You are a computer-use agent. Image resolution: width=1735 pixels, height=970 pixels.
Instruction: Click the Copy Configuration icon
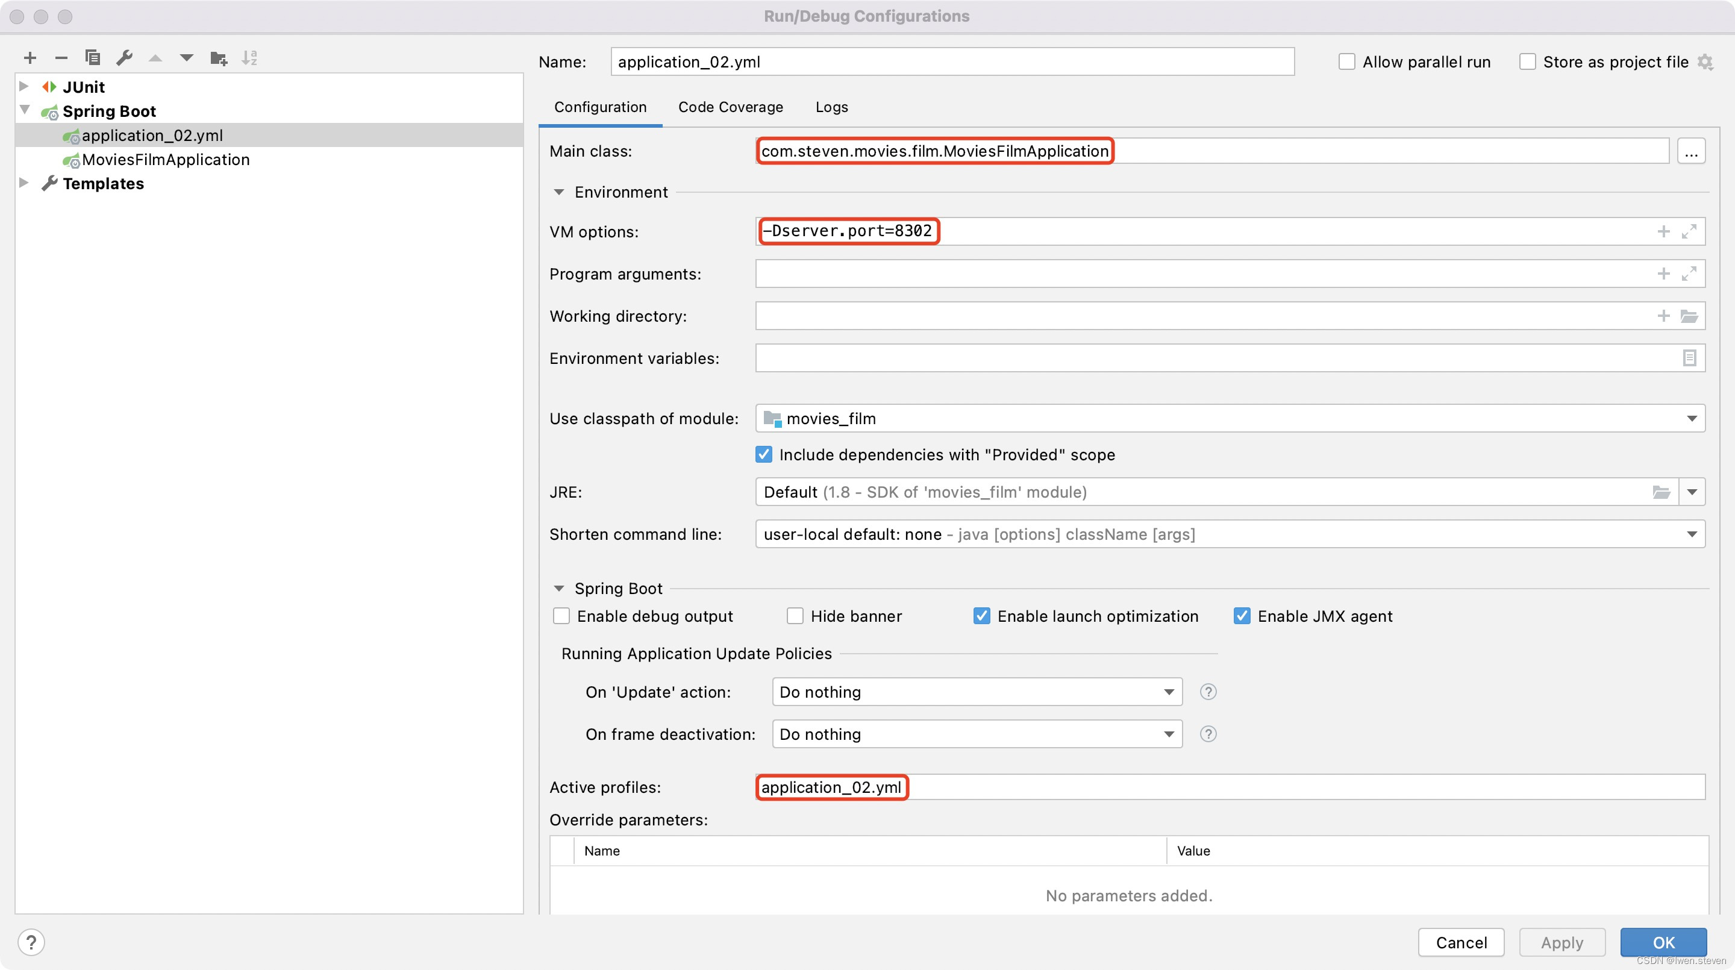tap(92, 58)
